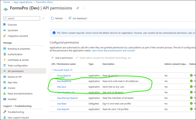196x120 pixels.
Task: Open Integration assistant in the sidebar
Action: pos(18,36)
